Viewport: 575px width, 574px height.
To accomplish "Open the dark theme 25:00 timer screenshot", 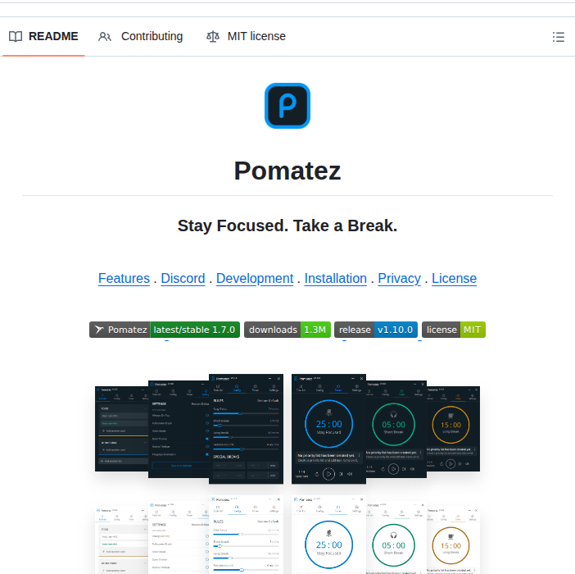I will click(x=328, y=429).
